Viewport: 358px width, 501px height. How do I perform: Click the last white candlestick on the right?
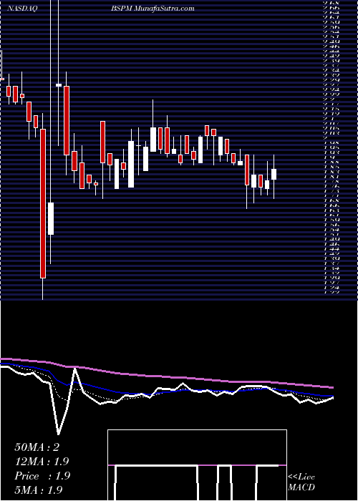click(x=274, y=174)
